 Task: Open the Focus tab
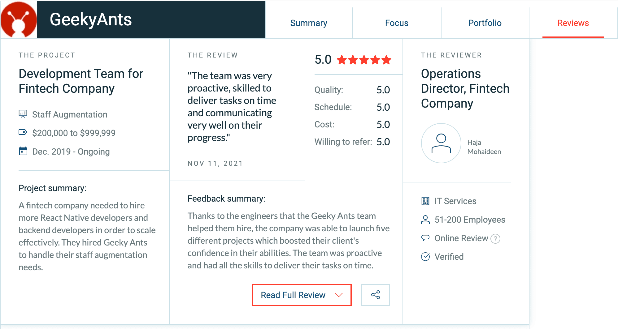pos(397,23)
